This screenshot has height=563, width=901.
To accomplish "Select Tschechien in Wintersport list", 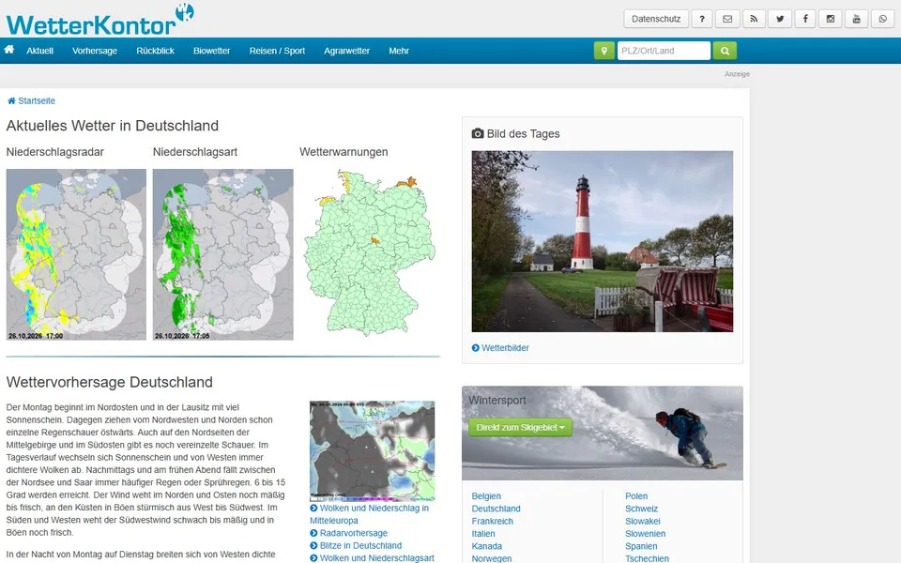I will coord(647,558).
